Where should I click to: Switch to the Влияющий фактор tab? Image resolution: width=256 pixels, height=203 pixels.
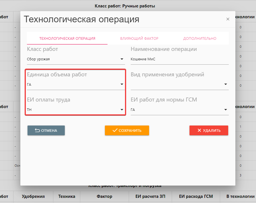(x=139, y=38)
